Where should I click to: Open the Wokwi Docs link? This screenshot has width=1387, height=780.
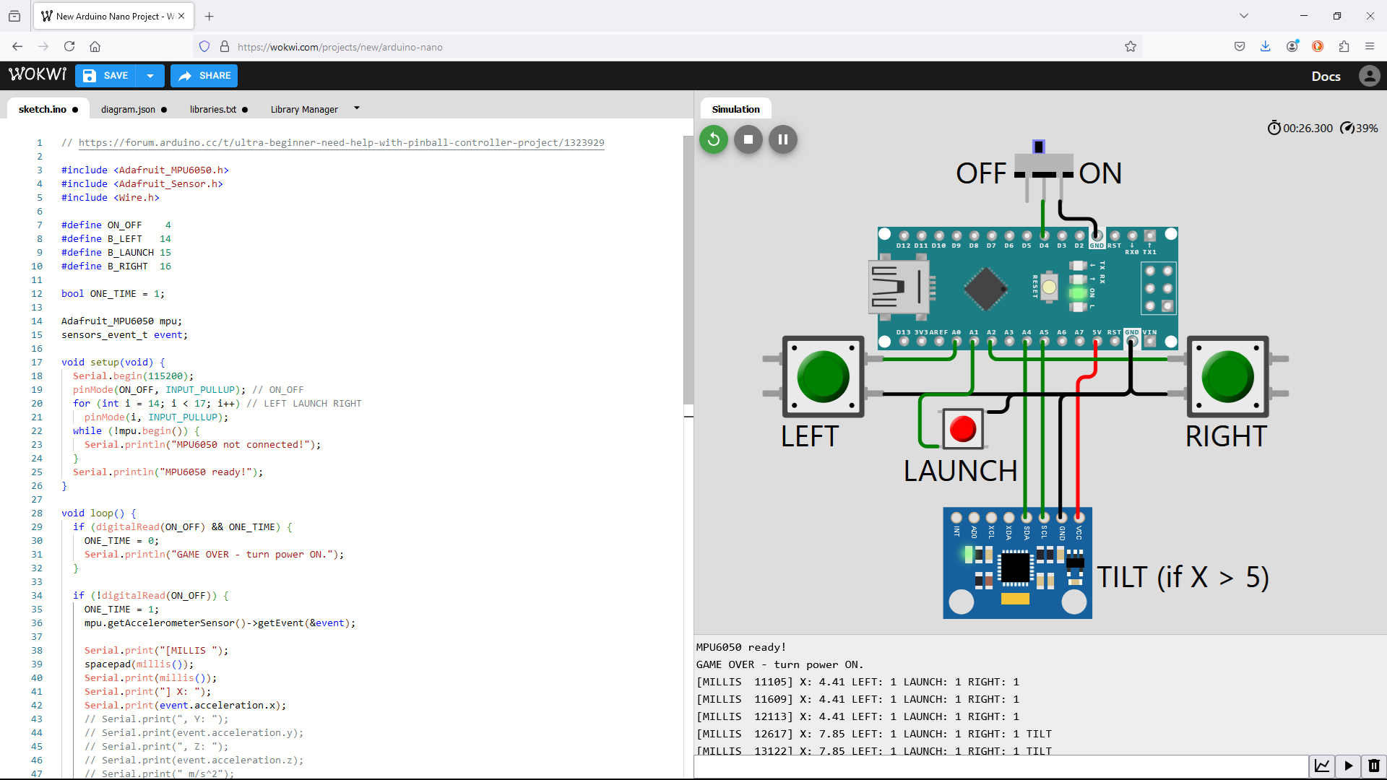tap(1326, 76)
